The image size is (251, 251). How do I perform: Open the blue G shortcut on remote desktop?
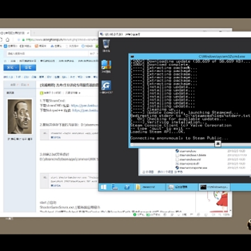click(x=106, y=87)
